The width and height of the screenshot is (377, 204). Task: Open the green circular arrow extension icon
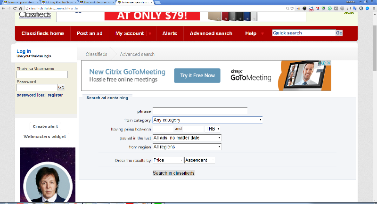[x=329, y=8]
